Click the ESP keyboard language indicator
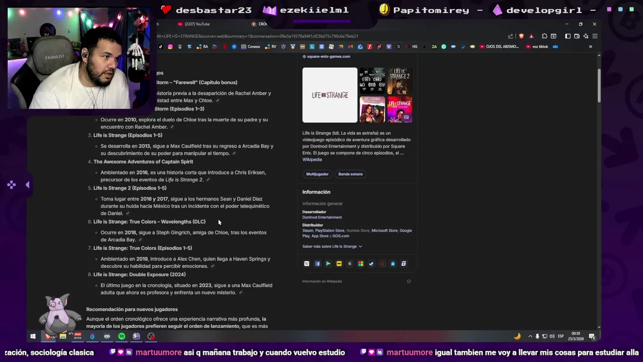This screenshot has width=643, height=362. pos(561,336)
